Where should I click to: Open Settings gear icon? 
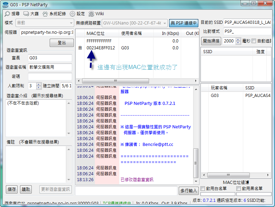tap(72, 14)
